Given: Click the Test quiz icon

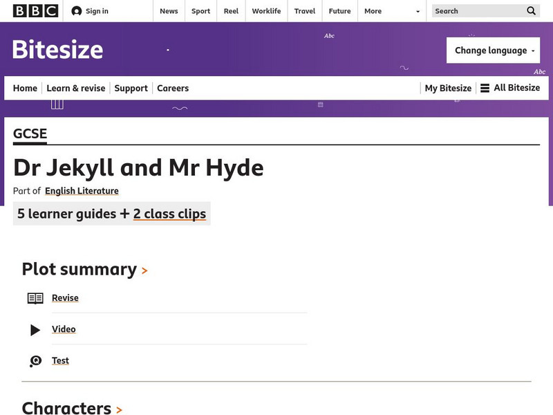Looking at the screenshot, I should tap(35, 361).
